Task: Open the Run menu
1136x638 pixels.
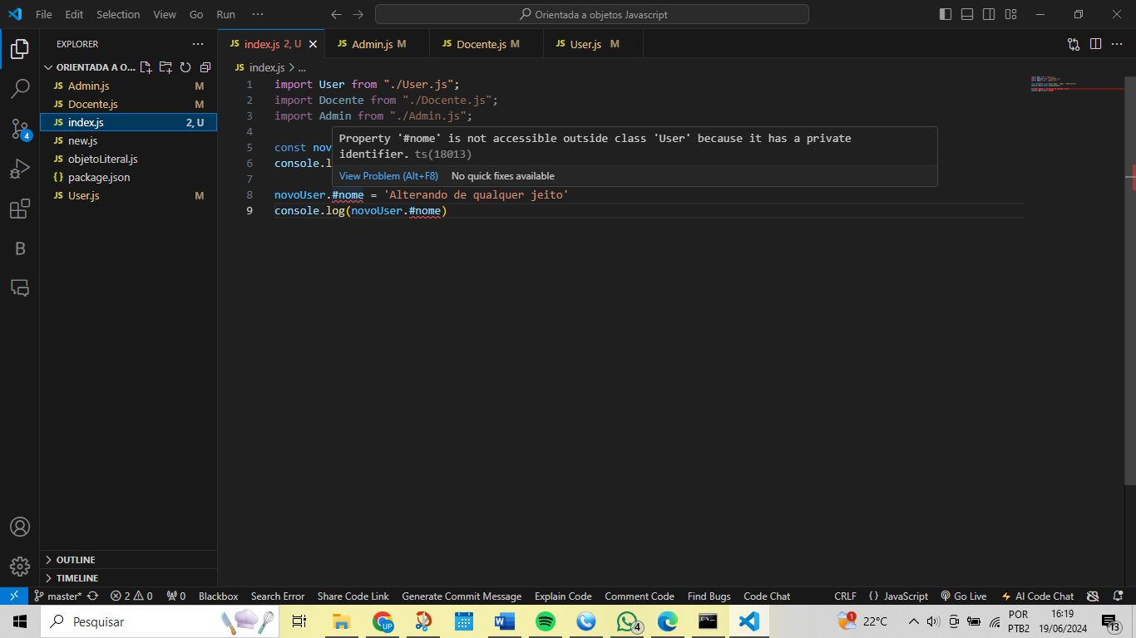Action: click(x=225, y=14)
